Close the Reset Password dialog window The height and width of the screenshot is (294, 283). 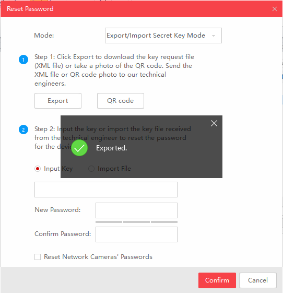pos(274,9)
